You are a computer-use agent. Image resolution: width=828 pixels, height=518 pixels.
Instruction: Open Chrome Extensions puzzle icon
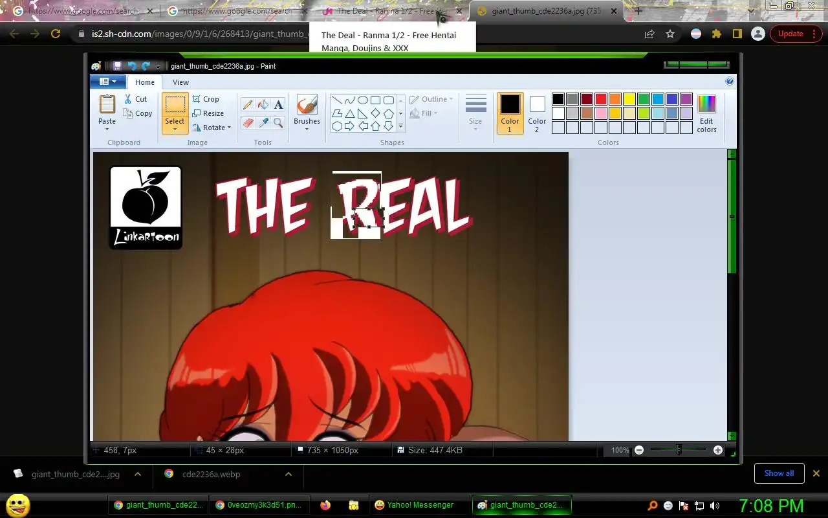[716, 34]
